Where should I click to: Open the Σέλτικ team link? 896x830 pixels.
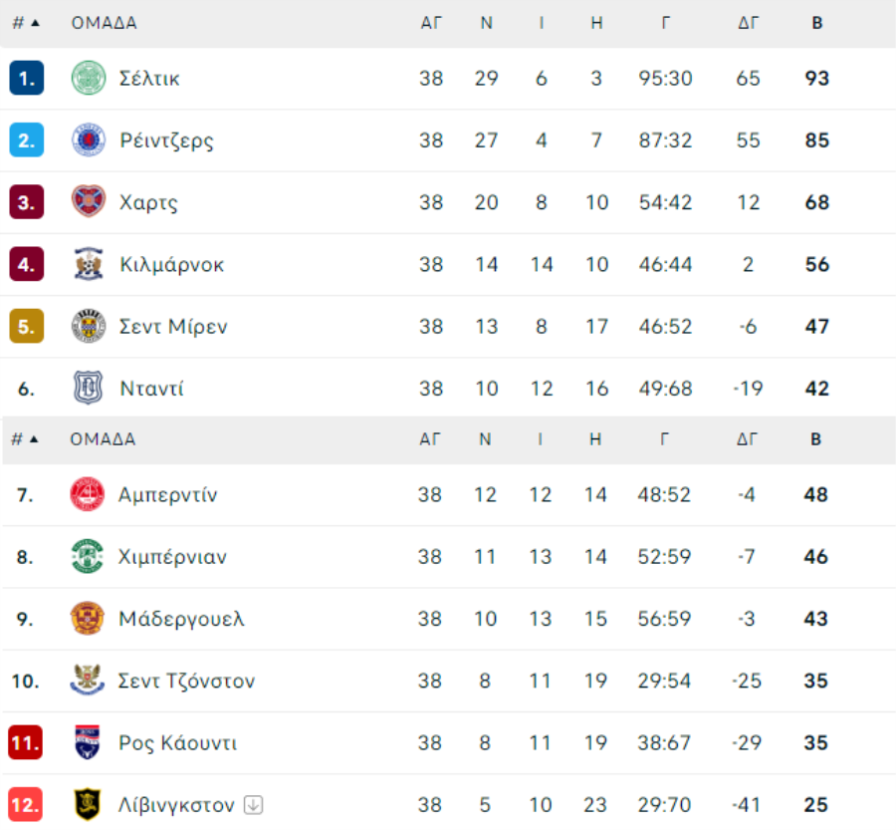click(149, 79)
